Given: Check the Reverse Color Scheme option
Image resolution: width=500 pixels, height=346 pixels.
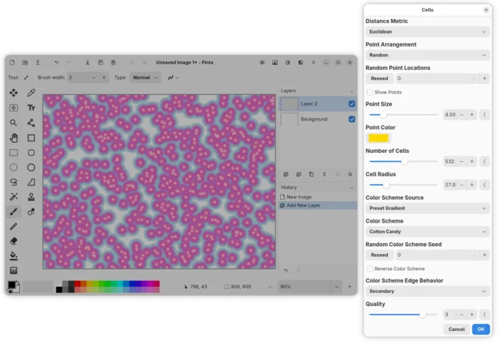Looking at the screenshot, I should click(370, 268).
